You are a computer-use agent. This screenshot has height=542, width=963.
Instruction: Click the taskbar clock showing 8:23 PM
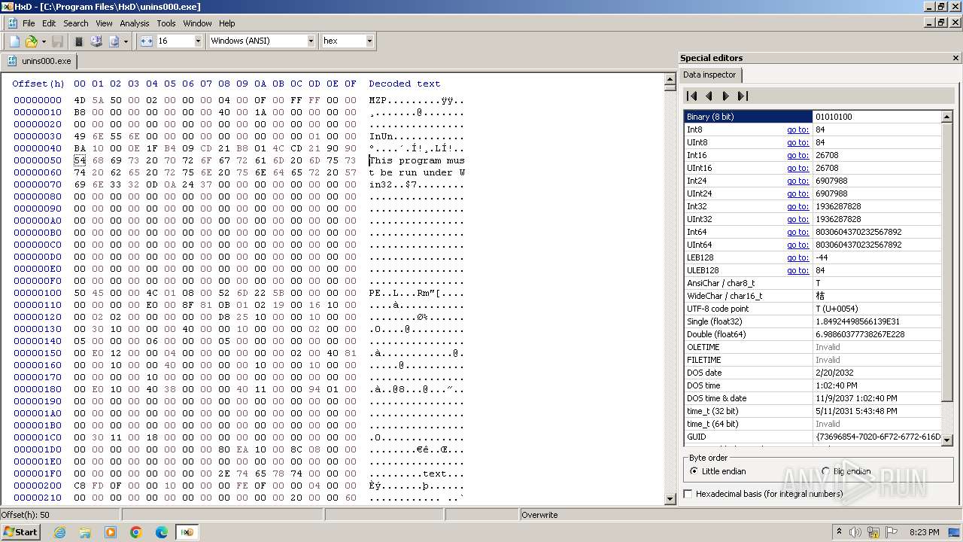[x=925, y=532]
